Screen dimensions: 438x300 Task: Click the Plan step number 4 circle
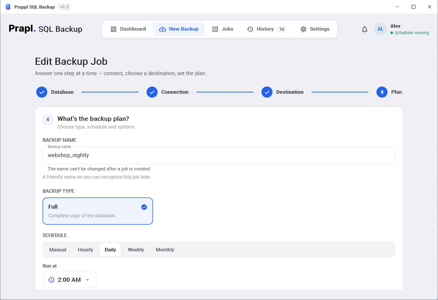coord(382,92)
